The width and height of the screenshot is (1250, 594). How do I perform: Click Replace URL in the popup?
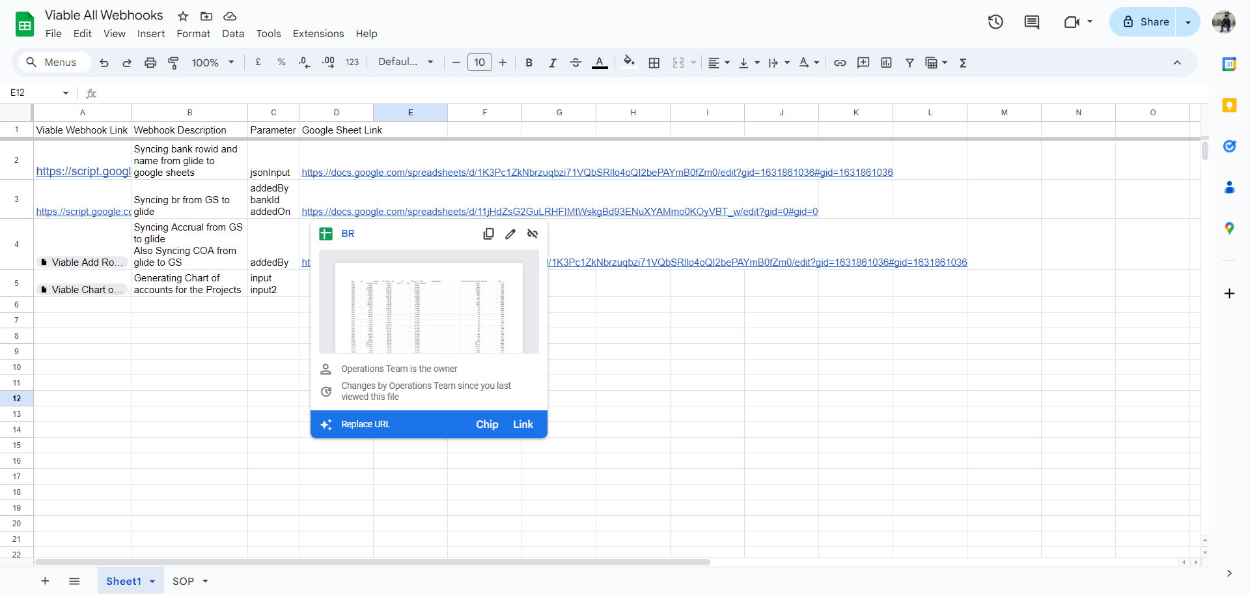[365, 424]
